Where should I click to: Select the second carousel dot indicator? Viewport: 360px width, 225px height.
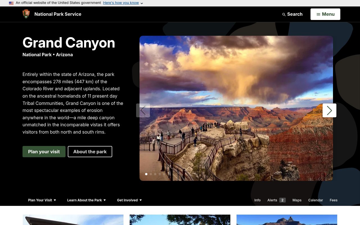click(x=151, y=174)
